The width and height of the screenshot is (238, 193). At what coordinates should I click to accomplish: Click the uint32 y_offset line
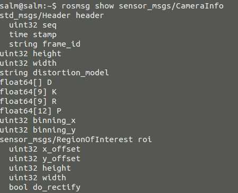click(x=45, y=159)
